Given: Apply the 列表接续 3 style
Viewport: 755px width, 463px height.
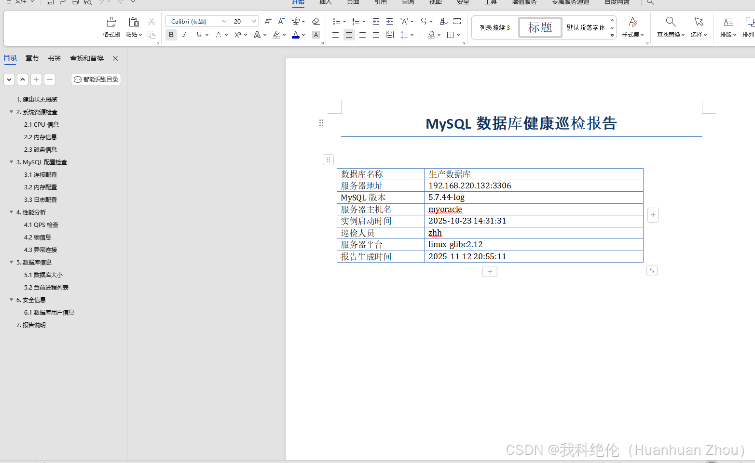Looking at the screenshot, I should pyautogui.click(x=495, y=27).
